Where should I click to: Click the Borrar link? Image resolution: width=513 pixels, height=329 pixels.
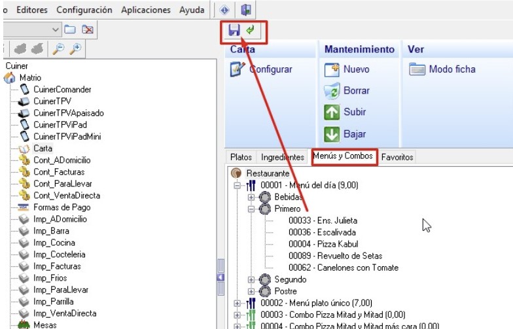[356, 90]
